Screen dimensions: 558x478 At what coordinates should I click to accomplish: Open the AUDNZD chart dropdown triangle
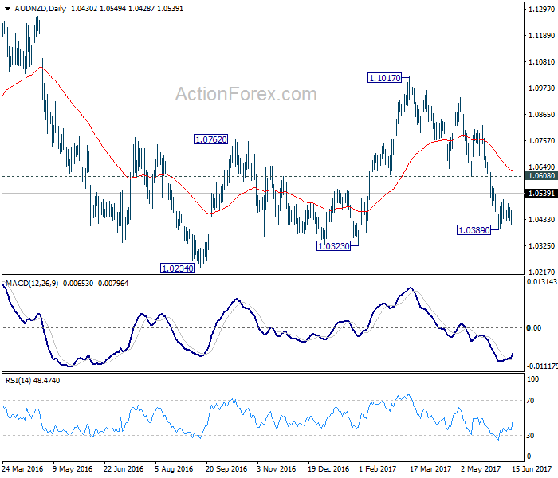(7, 9)
